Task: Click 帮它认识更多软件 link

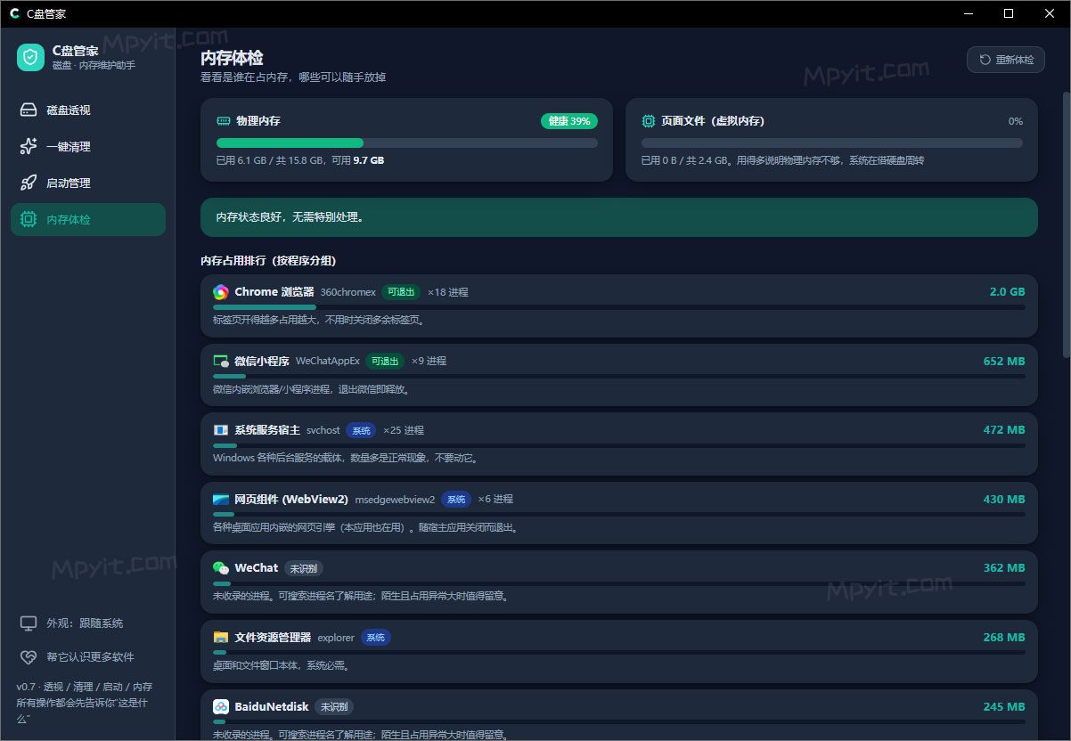Action: click(x=90, y=657)
